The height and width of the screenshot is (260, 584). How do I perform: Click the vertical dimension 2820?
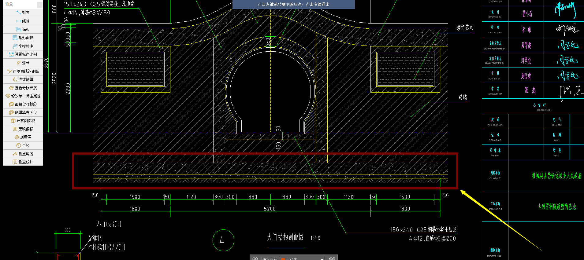coord(54,78)
